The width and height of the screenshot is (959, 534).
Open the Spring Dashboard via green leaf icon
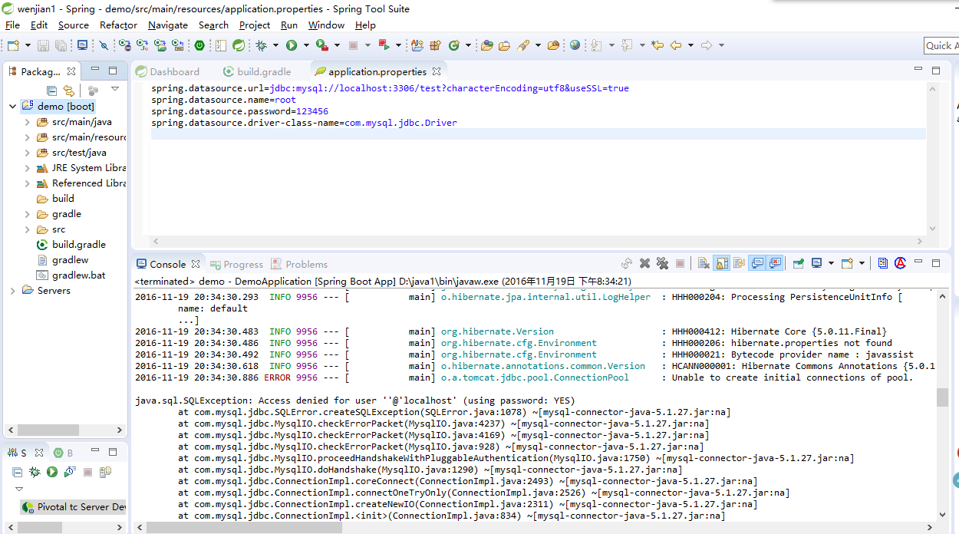tap(239, 46)
